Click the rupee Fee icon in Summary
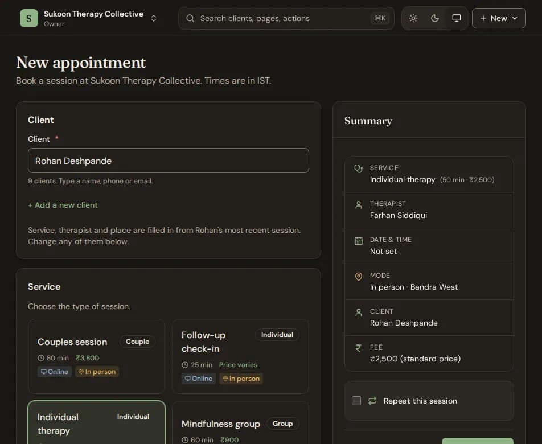 359,348
